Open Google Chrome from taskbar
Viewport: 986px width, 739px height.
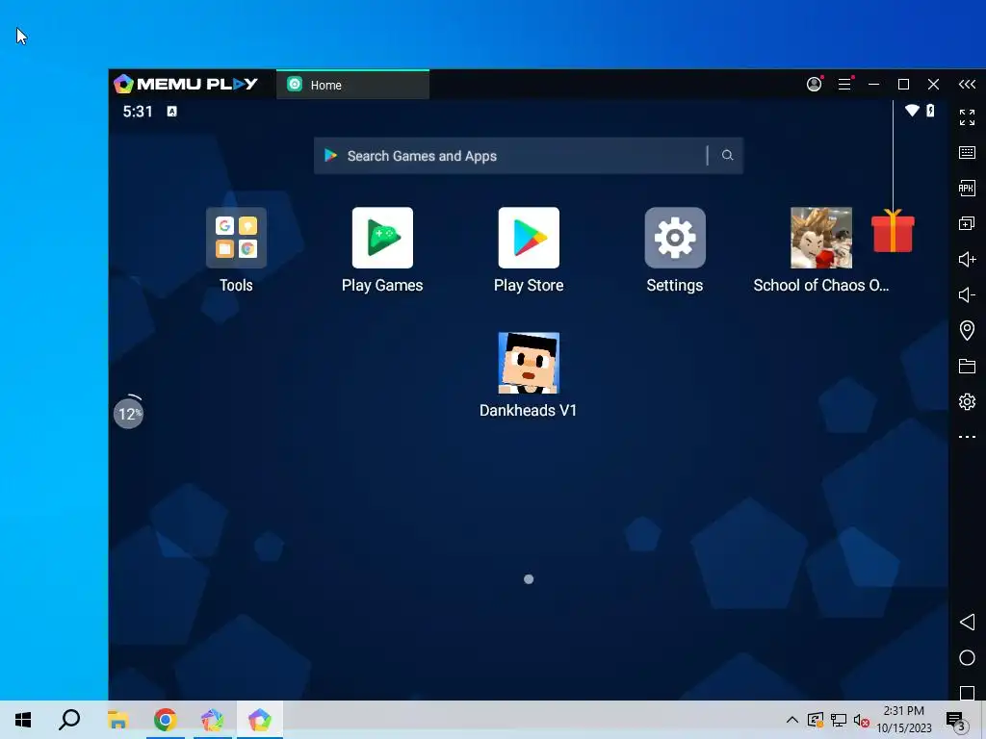coord(165,720)
